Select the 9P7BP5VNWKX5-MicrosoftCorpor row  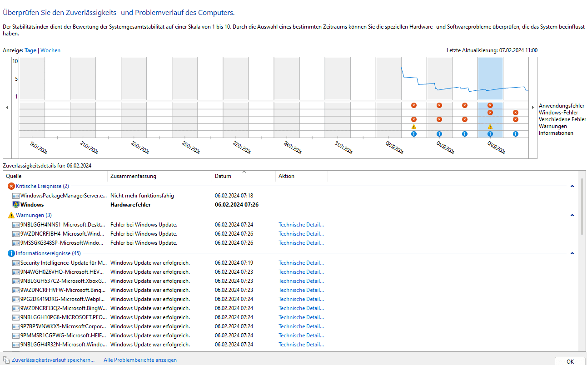(291, 326)
